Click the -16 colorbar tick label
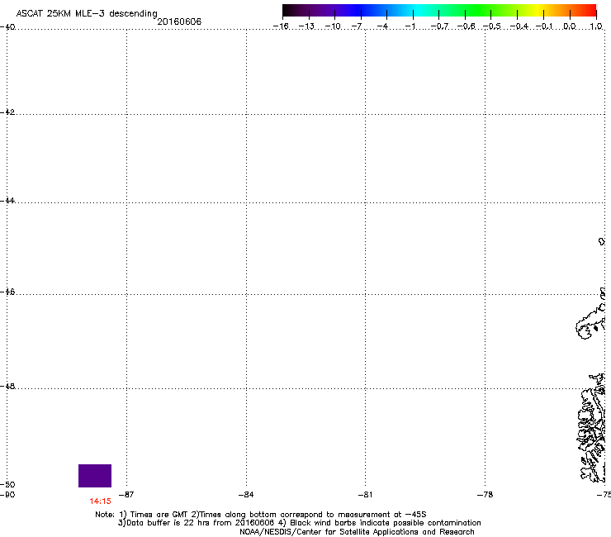The width and height of the screenshot is (611, 537). tap(281, 26)
